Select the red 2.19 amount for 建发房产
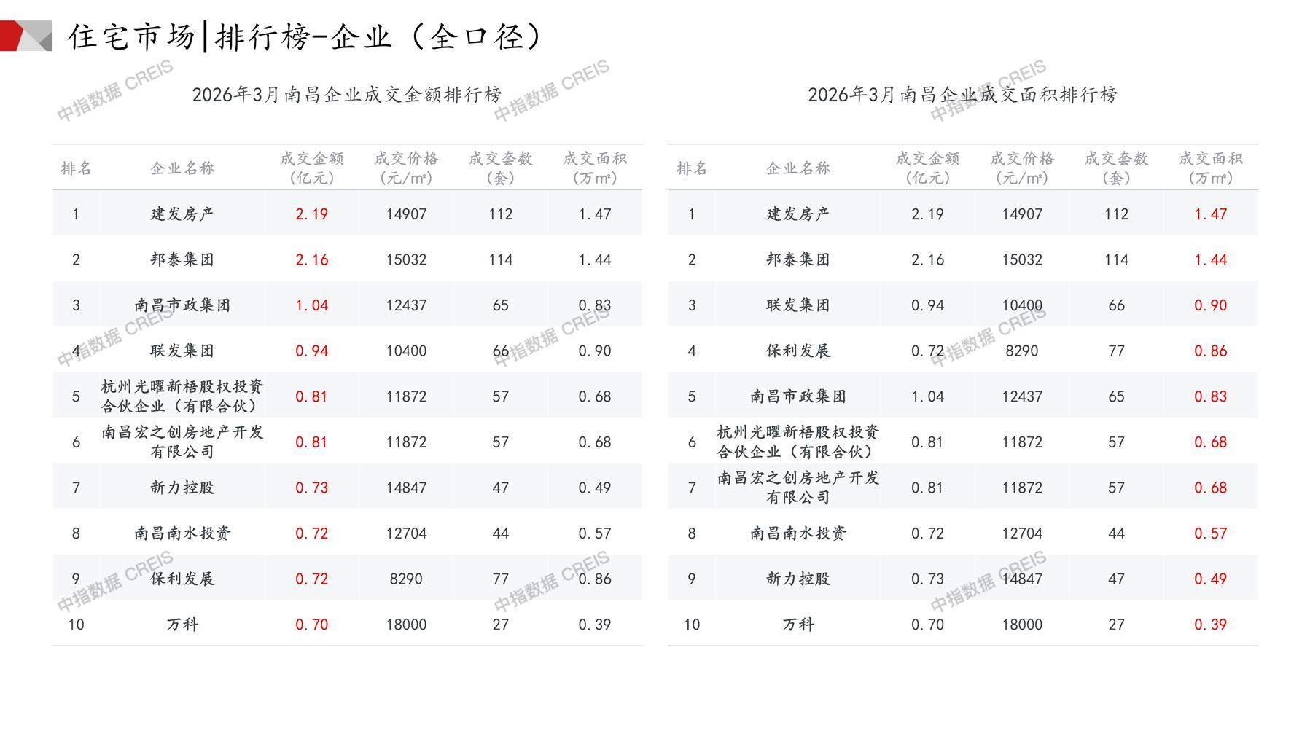The image size is (1310, 736). tap(311, 214)
